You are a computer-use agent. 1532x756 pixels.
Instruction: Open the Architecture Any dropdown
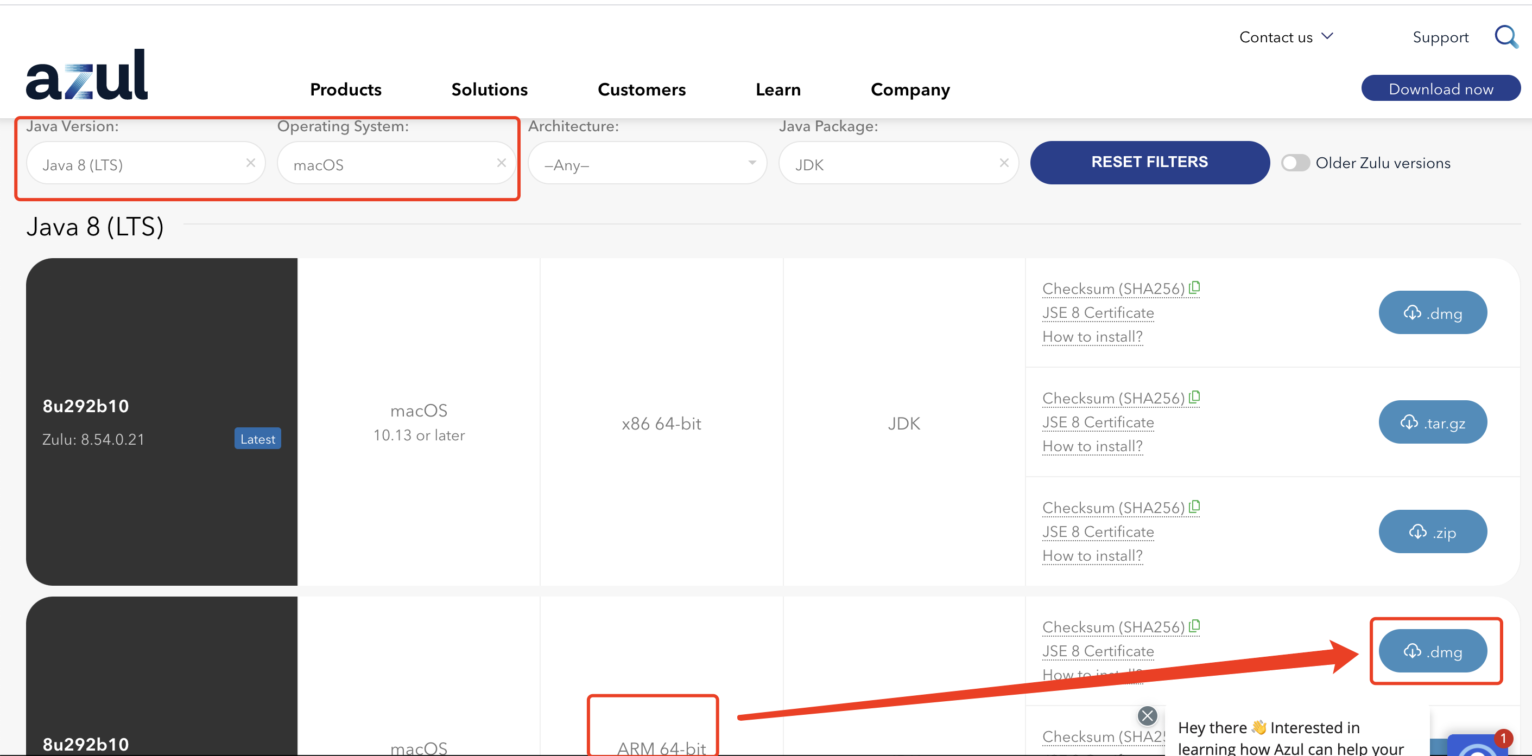point(647,163)
